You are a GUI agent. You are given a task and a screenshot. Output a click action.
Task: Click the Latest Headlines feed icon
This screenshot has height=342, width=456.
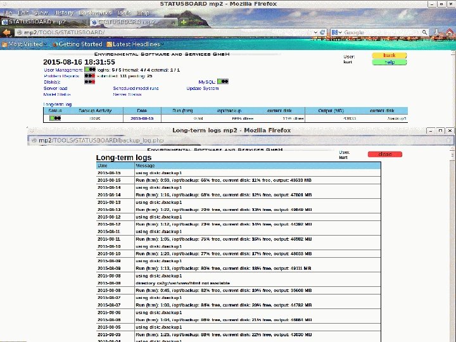coord(110,44)
